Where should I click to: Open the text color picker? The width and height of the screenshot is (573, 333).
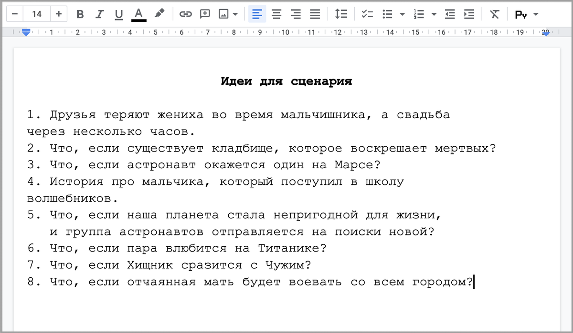click(139, 14)
